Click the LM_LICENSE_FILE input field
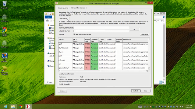The height and width of the screenshot is (109, 195). (101, 31)
